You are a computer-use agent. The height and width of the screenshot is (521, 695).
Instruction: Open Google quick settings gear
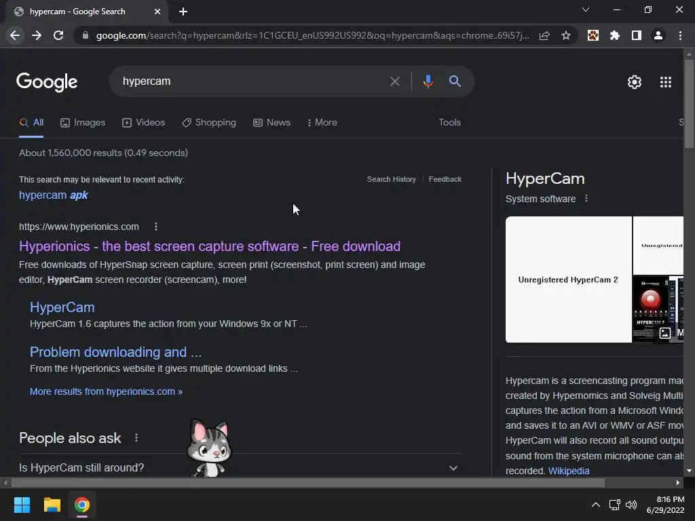click(x=635, y=82)
